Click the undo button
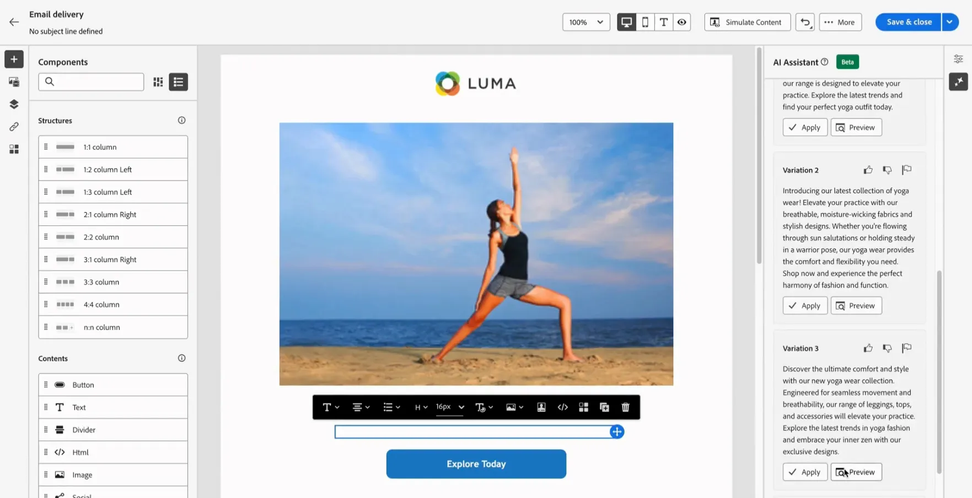Screen dimensions: 972x498 point(805,22)
